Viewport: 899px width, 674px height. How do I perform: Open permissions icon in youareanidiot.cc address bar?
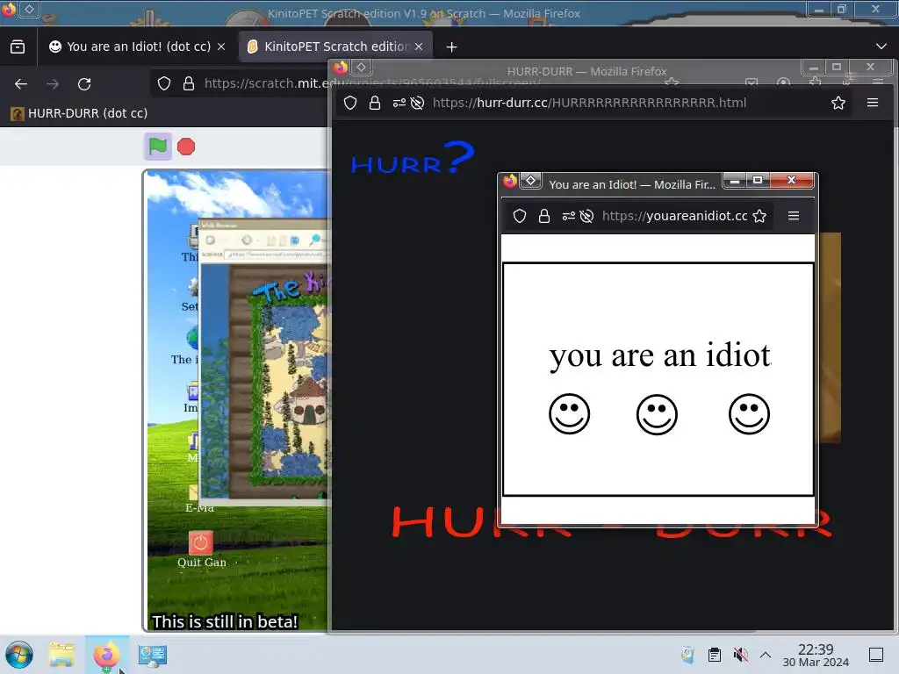coord(568,216)
